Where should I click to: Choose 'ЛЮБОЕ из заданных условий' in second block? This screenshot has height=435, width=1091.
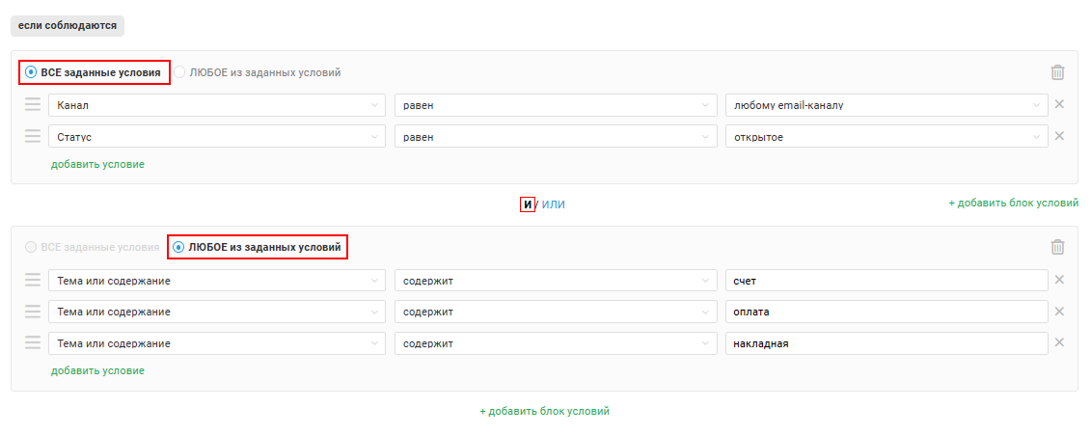[178, 248]
